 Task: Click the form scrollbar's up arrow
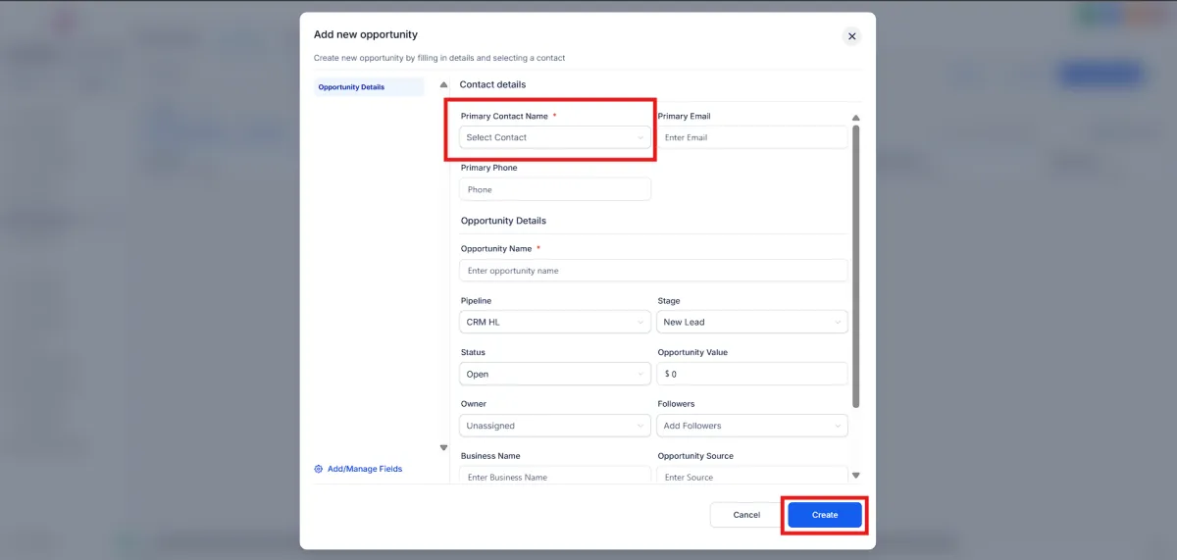pos(855,119)
